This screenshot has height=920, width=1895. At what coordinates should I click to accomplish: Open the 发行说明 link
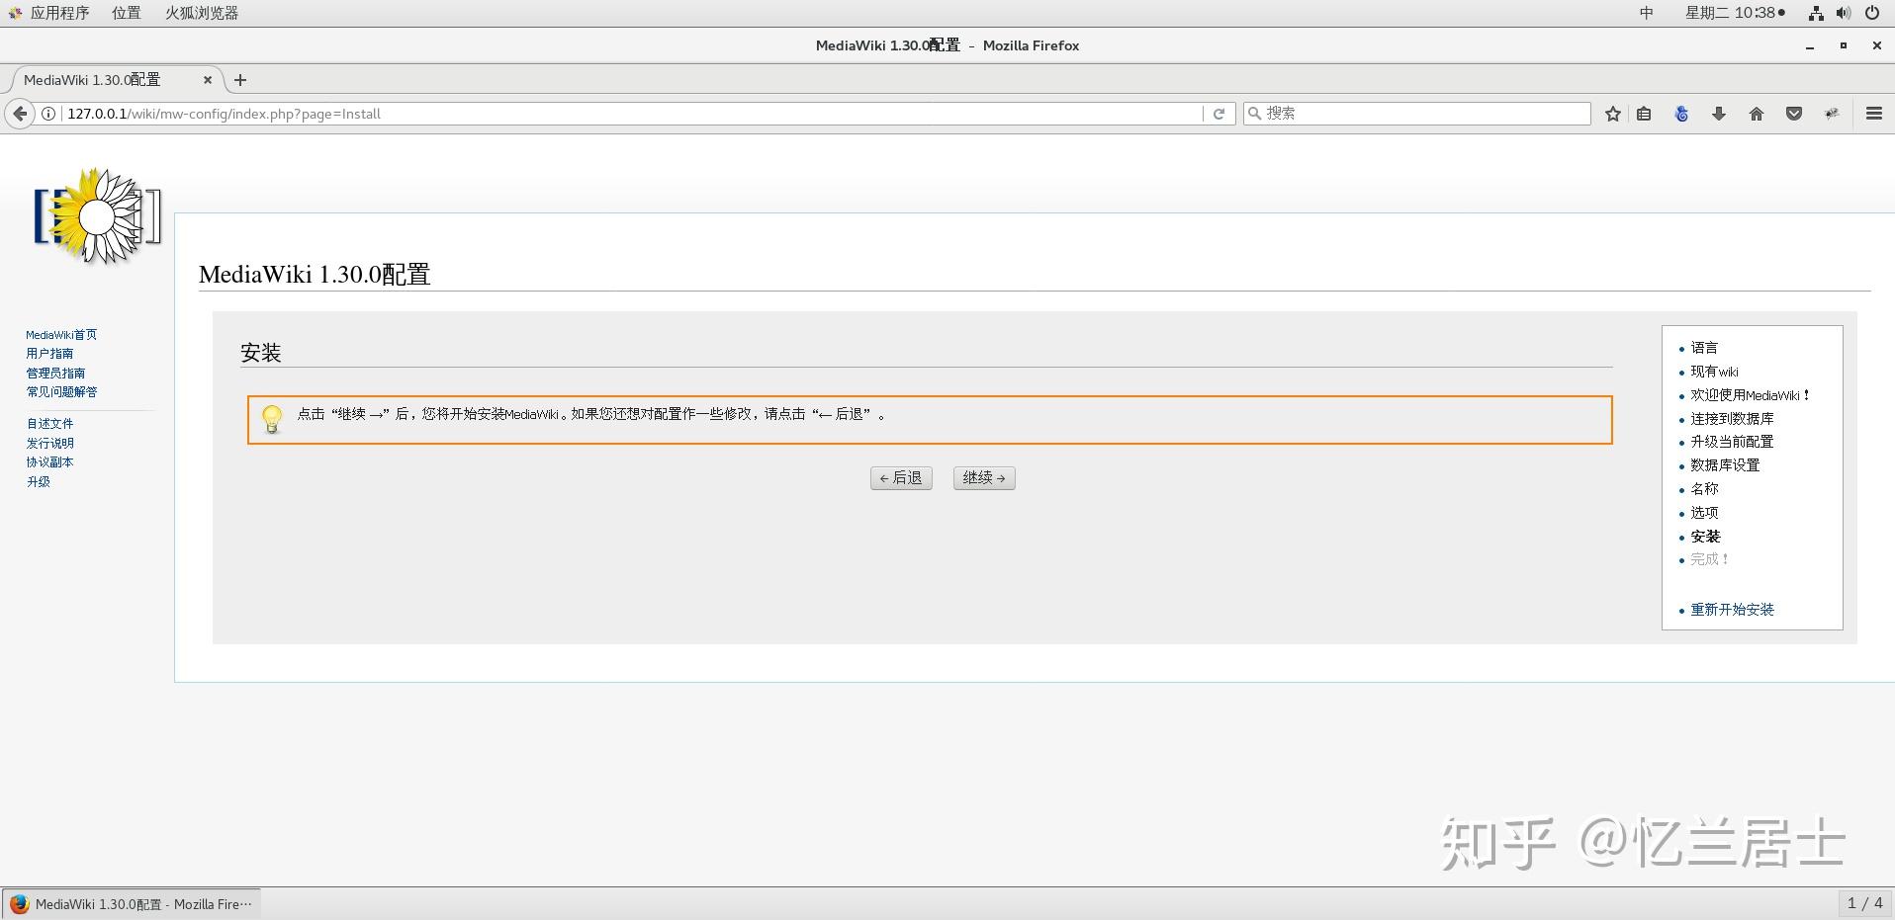(49, 444)
